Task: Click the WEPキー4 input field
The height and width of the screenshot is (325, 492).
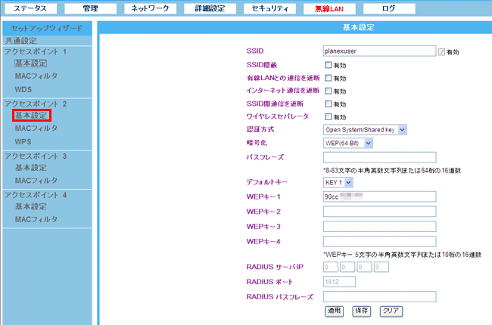Action: click(x=379, y=241)
